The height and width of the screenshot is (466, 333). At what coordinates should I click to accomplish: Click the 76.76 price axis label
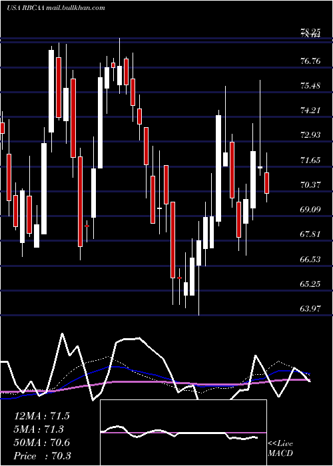(310, 61)
